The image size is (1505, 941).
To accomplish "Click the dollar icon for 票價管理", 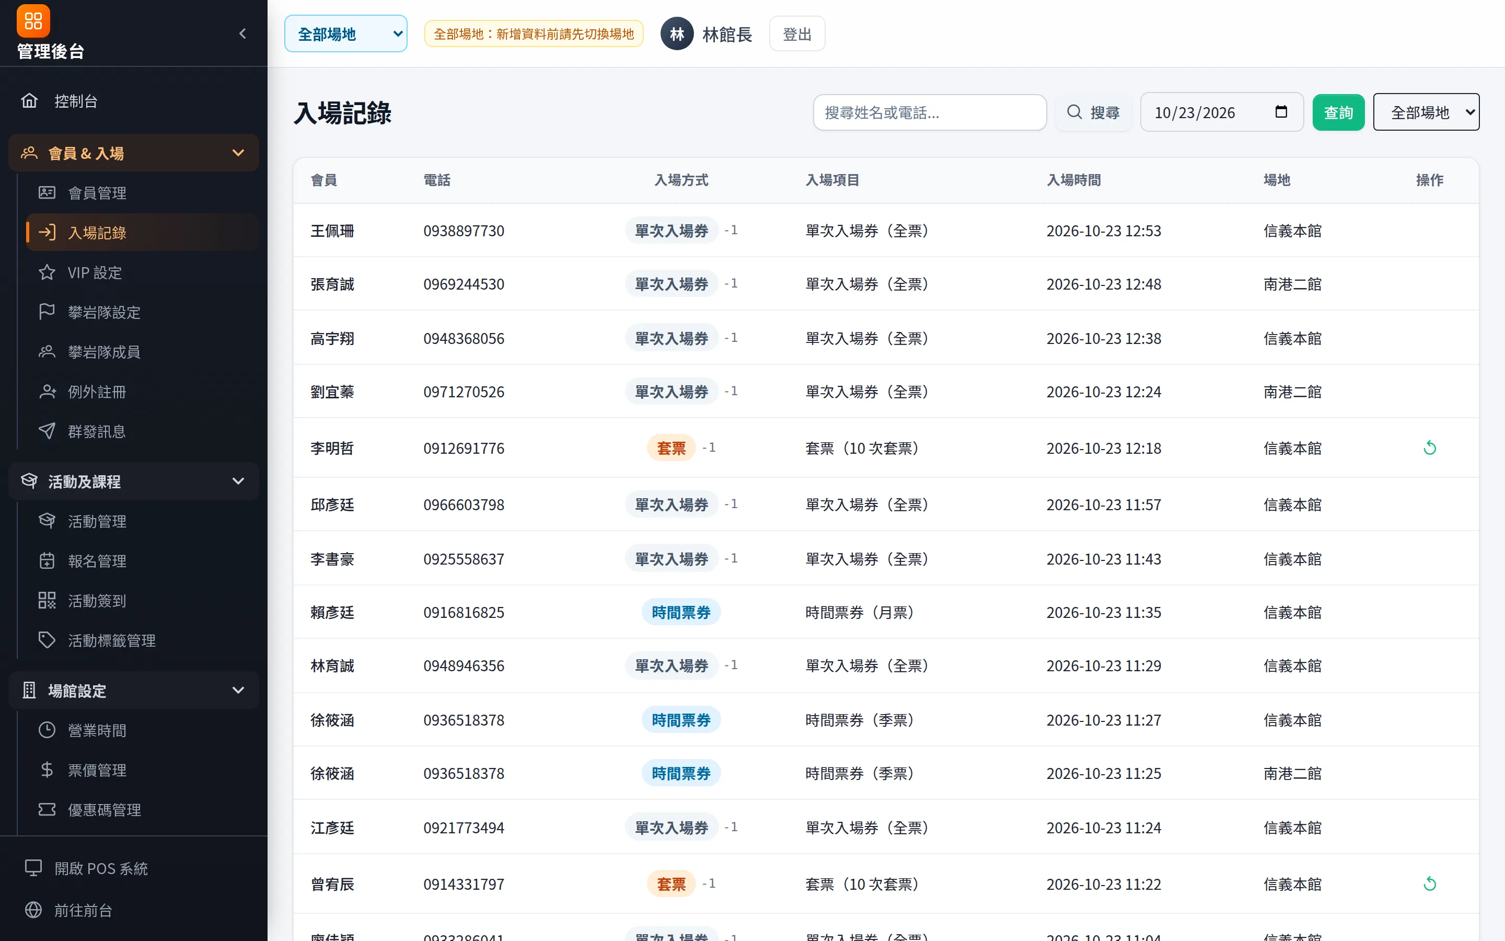I will [x=47, y=770].
